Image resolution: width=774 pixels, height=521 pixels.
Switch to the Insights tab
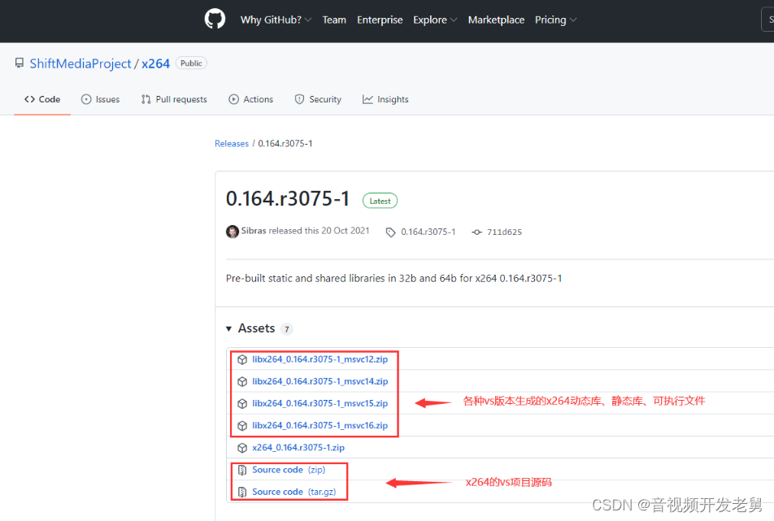pyautogui.click(x=385, y=99)
